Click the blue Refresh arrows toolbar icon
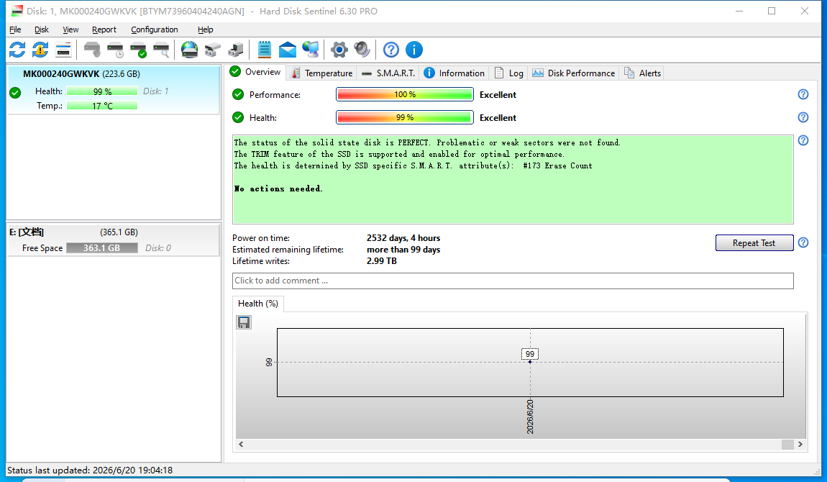This screenshot has width=827, height=482. coord(17,50)
